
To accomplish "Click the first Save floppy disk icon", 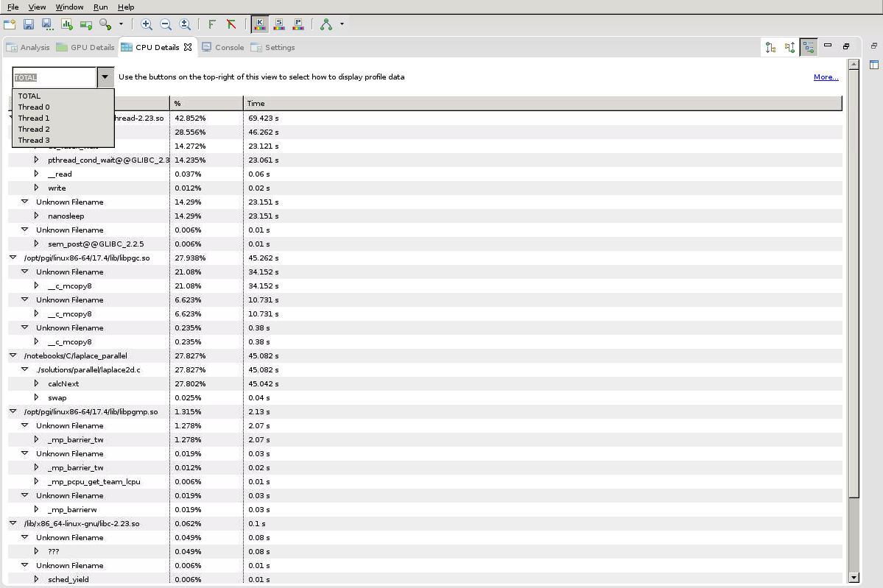I will coord(29,24).
